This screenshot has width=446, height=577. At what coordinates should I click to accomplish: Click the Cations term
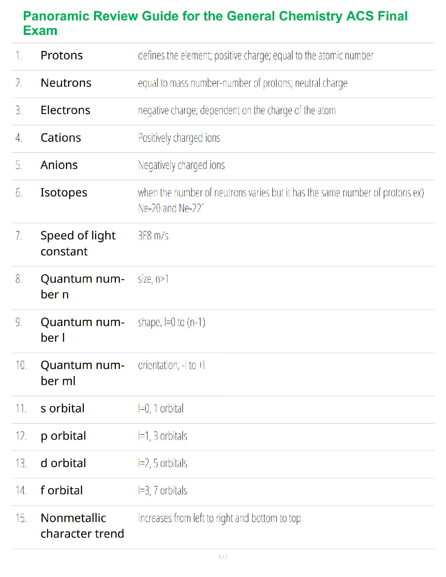(61, 138)
